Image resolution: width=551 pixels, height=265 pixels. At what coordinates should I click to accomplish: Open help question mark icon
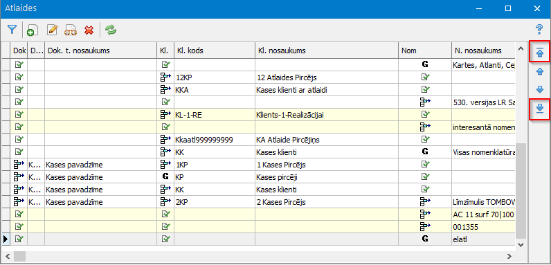(x=539, y=29)
